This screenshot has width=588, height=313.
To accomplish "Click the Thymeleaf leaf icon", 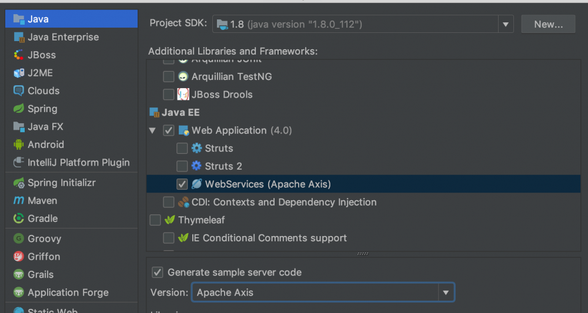I will (169, 220).
